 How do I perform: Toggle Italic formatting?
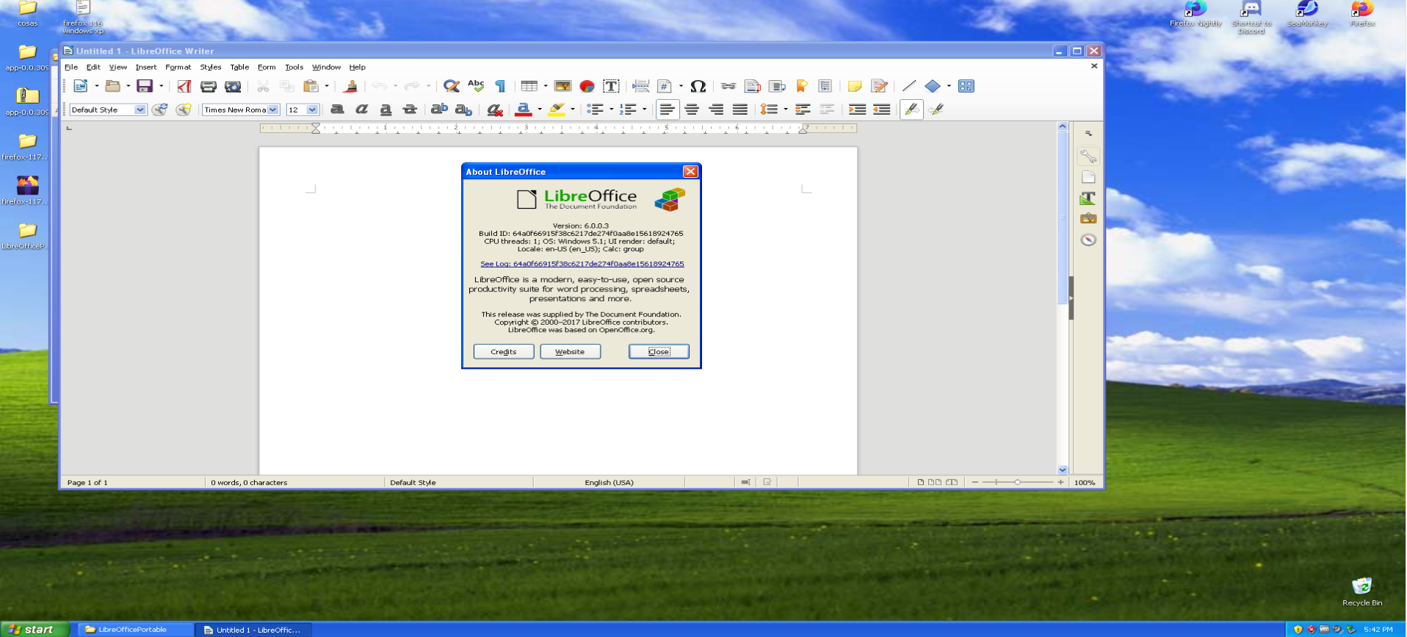[x=361, y=109]
